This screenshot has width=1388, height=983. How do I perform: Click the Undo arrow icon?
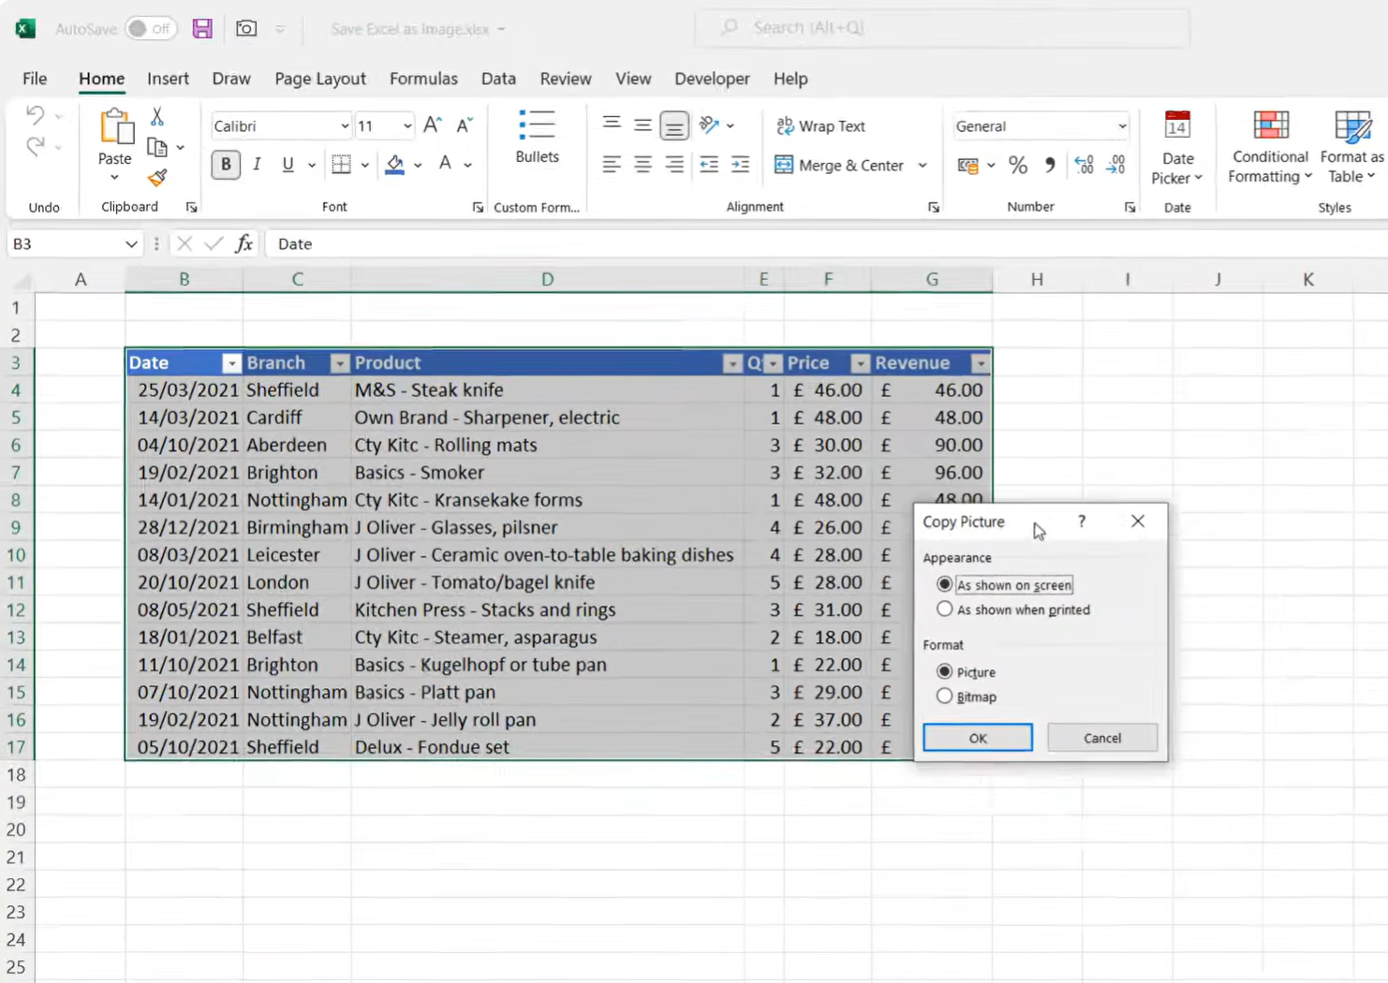pos(35,115)
